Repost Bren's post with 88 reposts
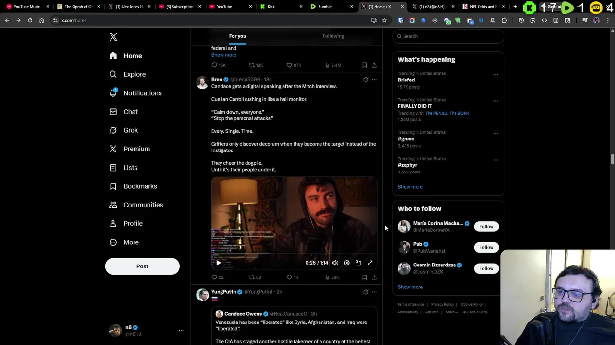This screenshot has height=345, width=615. (x=255, y=277)
